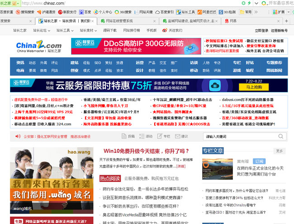
Task: Click the 马上抢购 yellow button
Action: pos(254,87)
